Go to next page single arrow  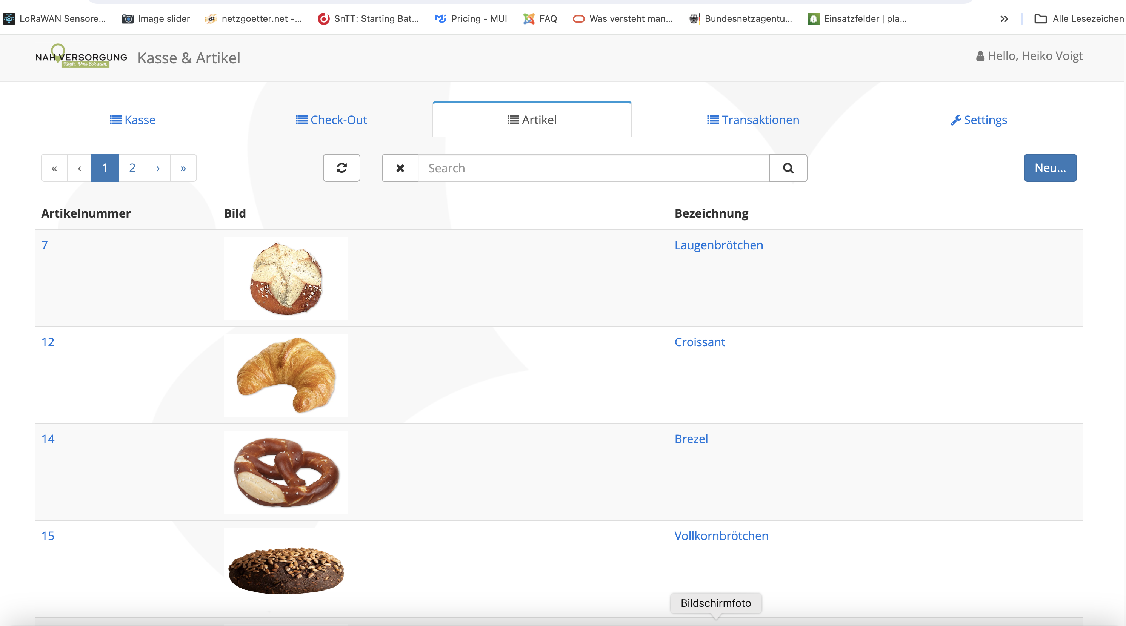click(158, 168)
